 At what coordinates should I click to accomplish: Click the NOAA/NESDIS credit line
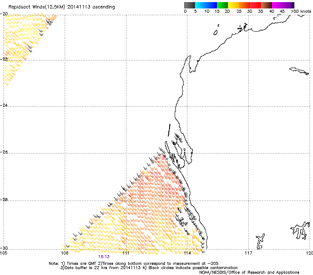click(x=249, y=272)
